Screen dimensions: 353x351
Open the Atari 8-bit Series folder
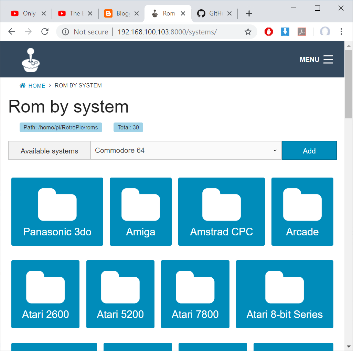[285, 294]
